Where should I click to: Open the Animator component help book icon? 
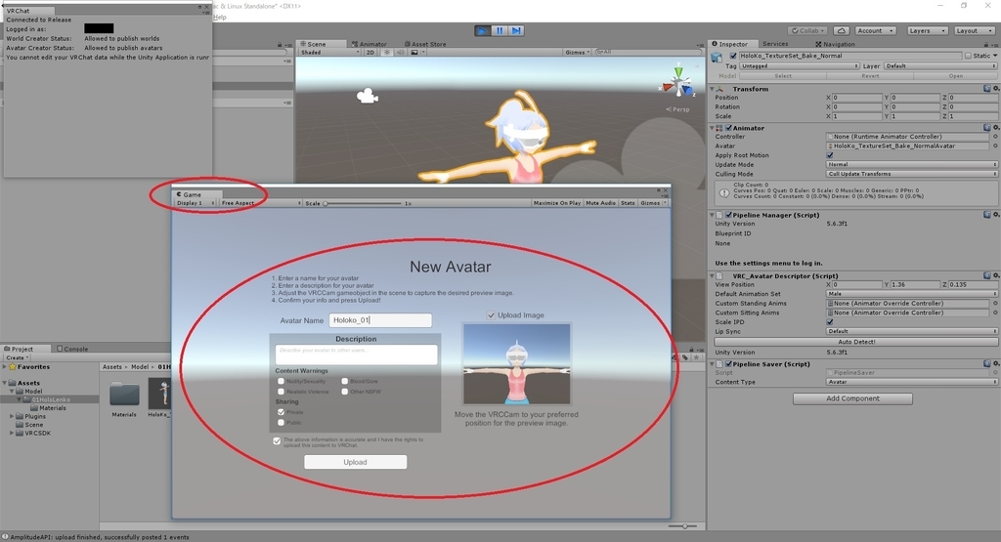click(x=987, y=128)
